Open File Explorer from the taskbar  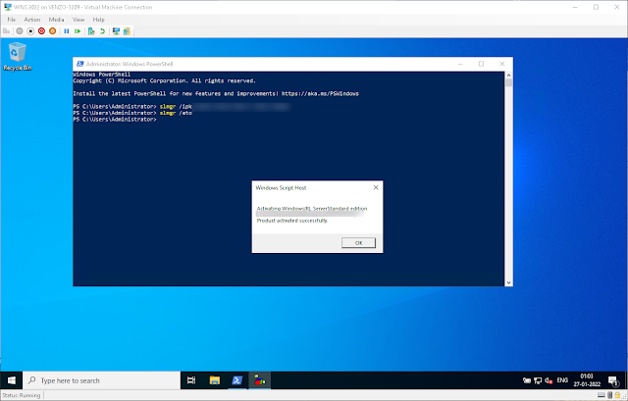click(x=215, y=380)
